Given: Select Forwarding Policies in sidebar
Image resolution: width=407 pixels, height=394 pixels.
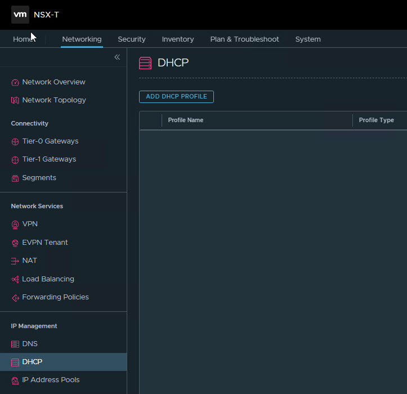Looking at the screenshot, I should click(55, 297).
